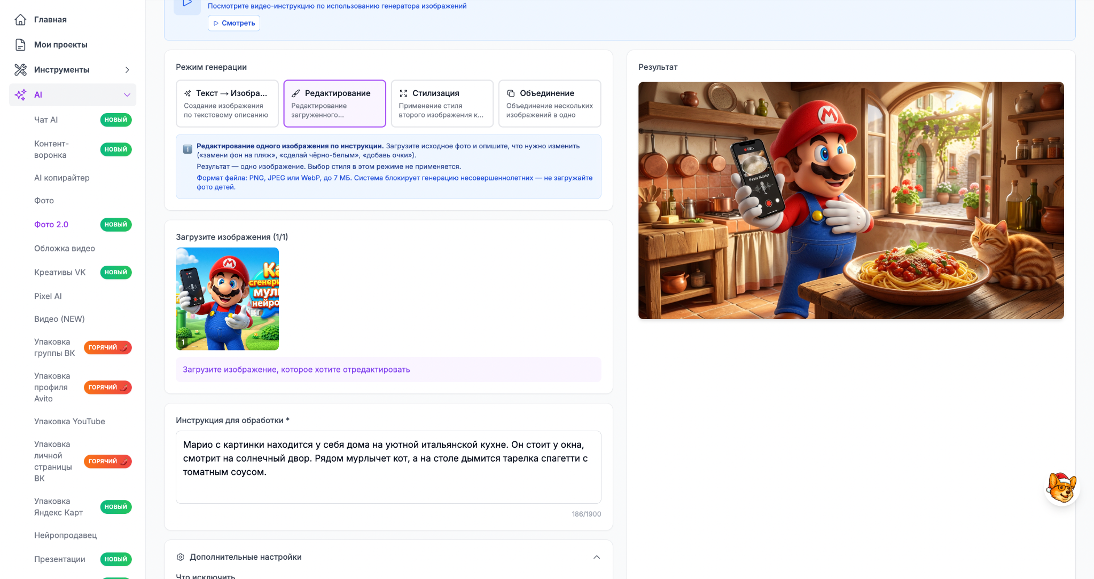Click the Результат heading

[x=658, y=67]
